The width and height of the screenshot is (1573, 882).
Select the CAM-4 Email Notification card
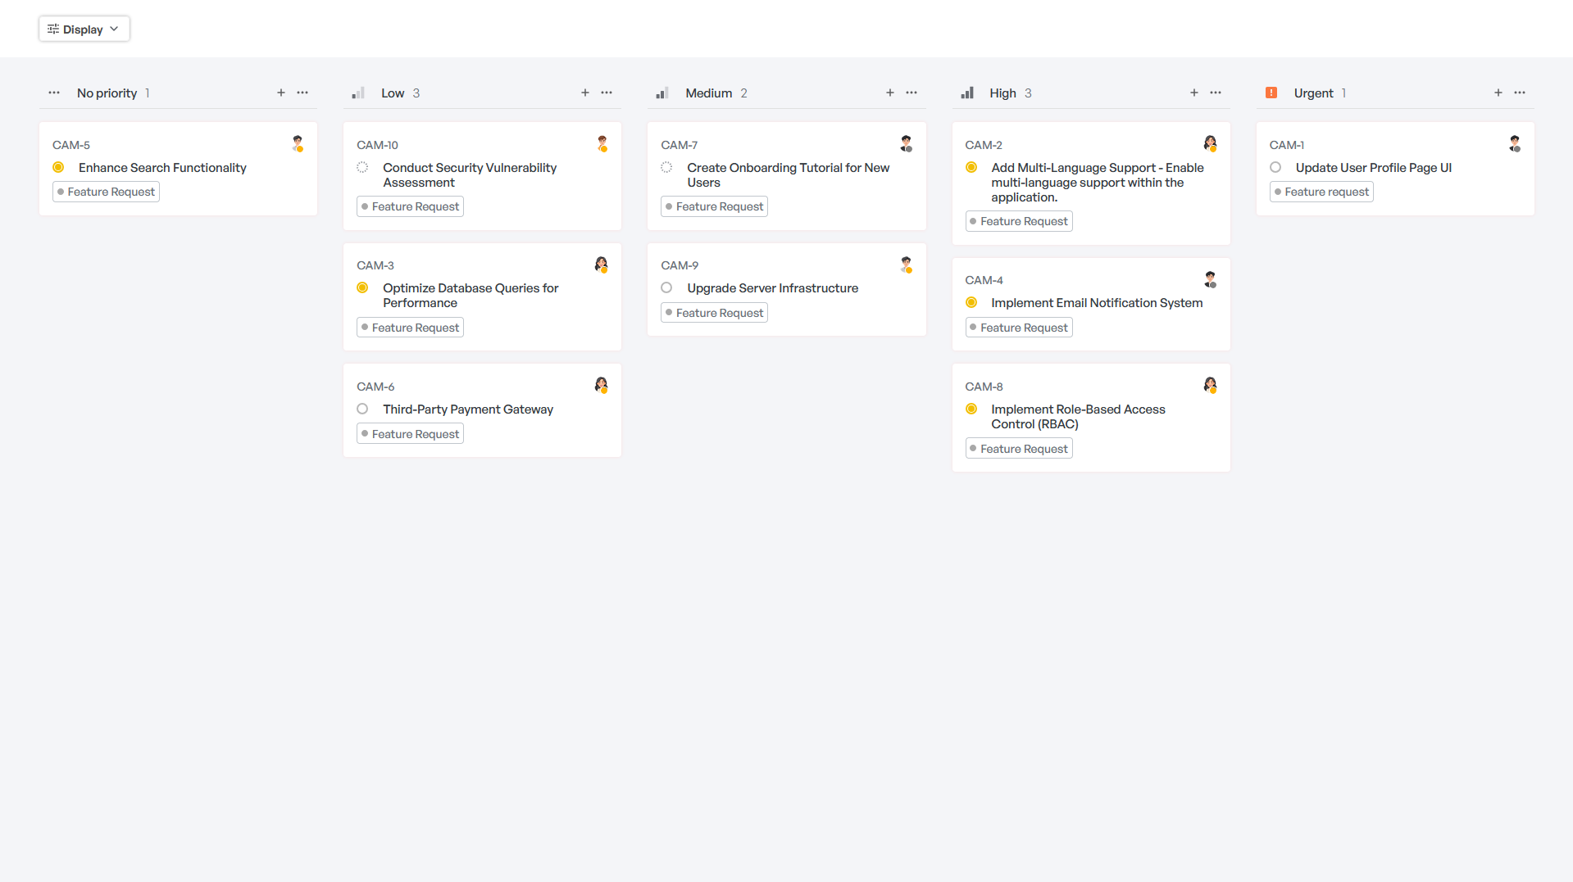(x=1090, y=303)
